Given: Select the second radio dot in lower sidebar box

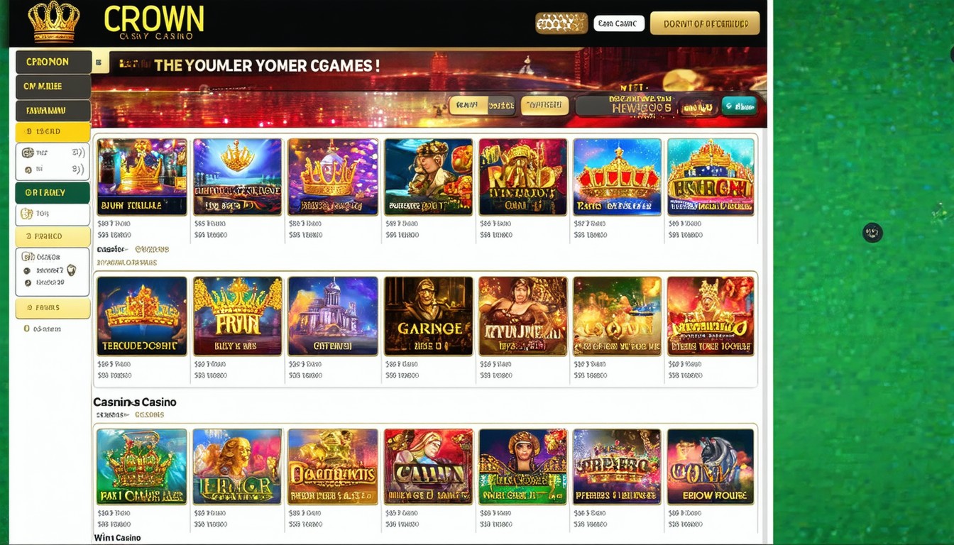Looking at the screenshot, I should pyautogui.click(x=27, y=282).
